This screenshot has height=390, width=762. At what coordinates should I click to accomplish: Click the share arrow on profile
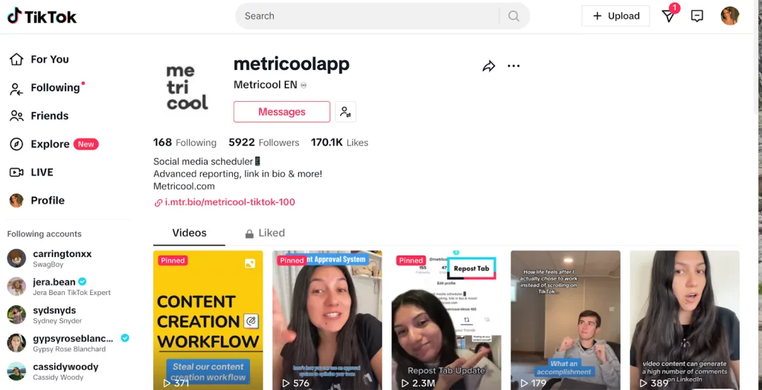[x=488, y=66]
